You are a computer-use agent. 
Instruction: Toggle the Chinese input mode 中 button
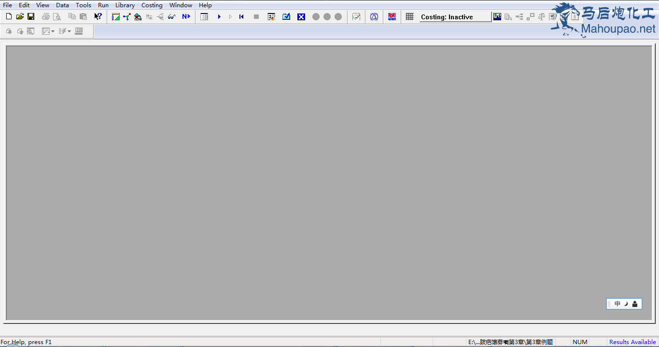click(617, 304)
